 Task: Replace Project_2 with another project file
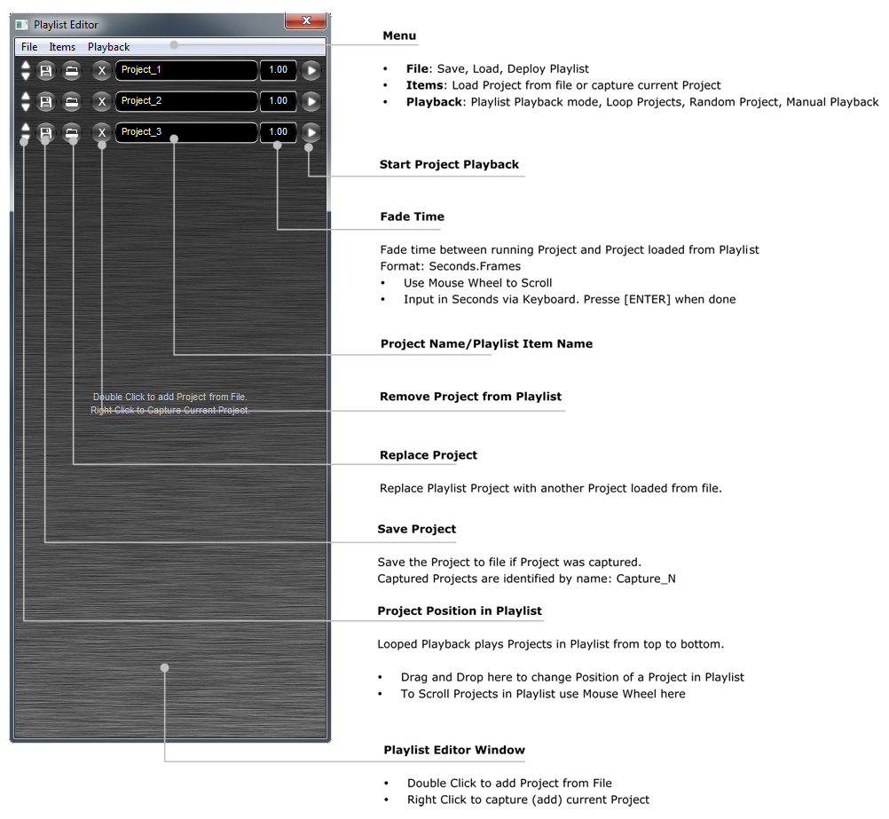(x=72, y=101)
